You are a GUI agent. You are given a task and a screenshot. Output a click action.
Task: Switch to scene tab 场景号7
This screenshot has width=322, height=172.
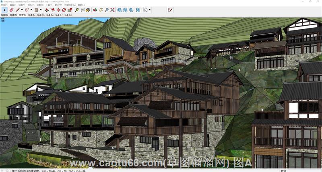59,15
